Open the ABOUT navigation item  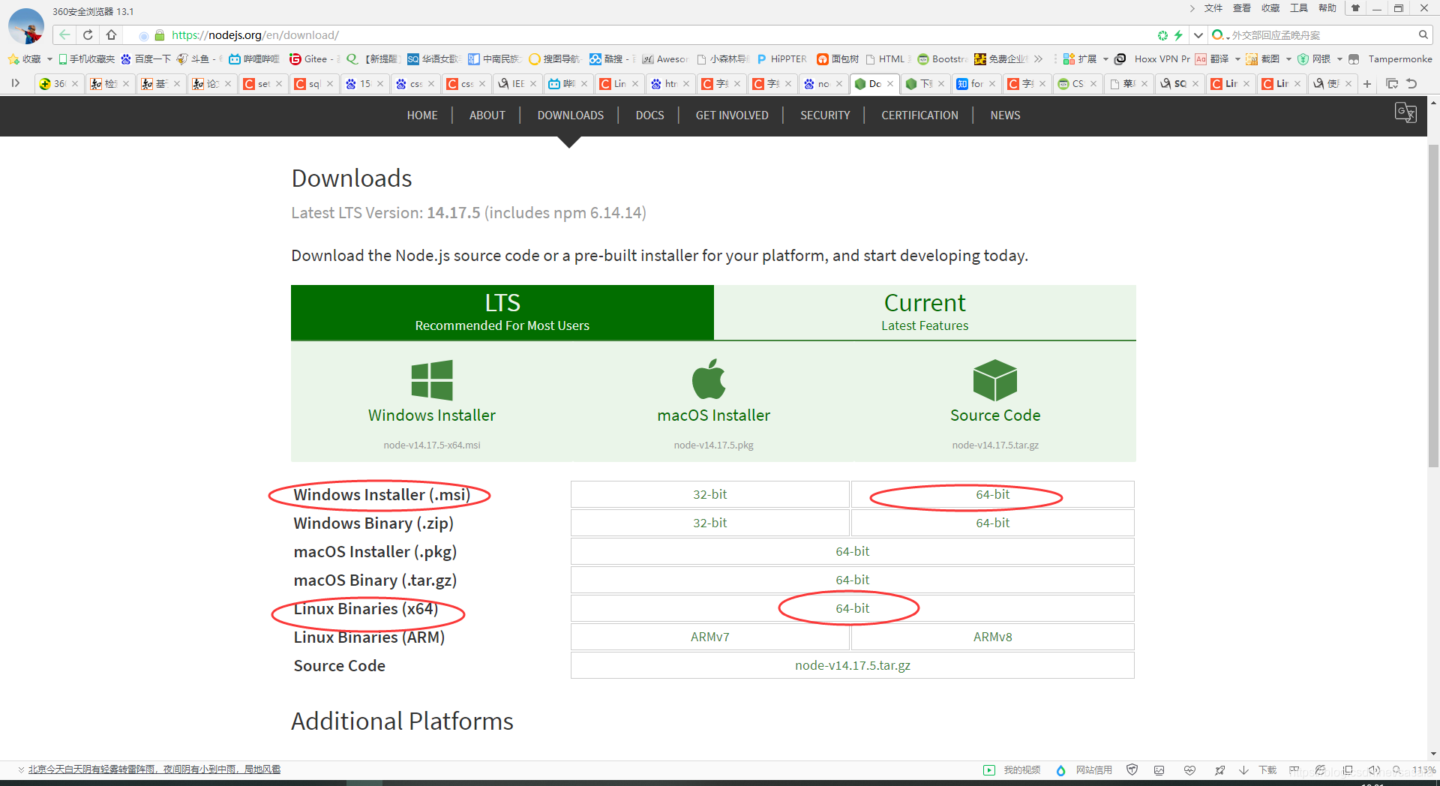(x=487, y=115)
